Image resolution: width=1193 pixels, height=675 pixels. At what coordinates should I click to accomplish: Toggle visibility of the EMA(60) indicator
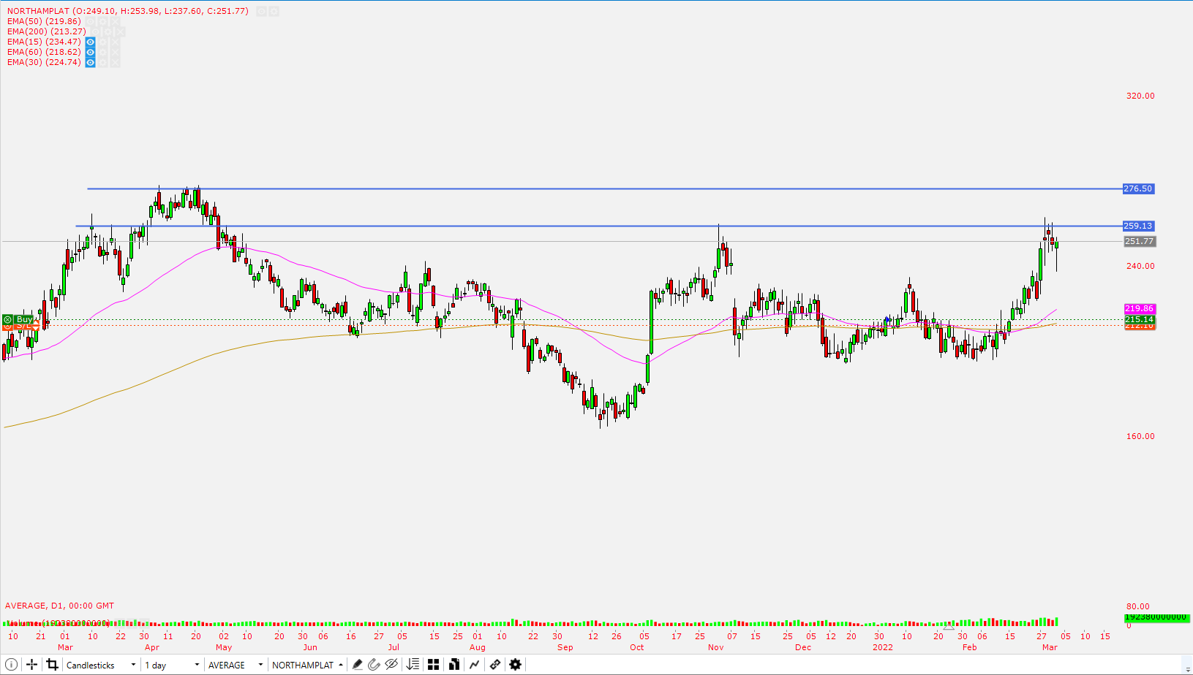89,52
